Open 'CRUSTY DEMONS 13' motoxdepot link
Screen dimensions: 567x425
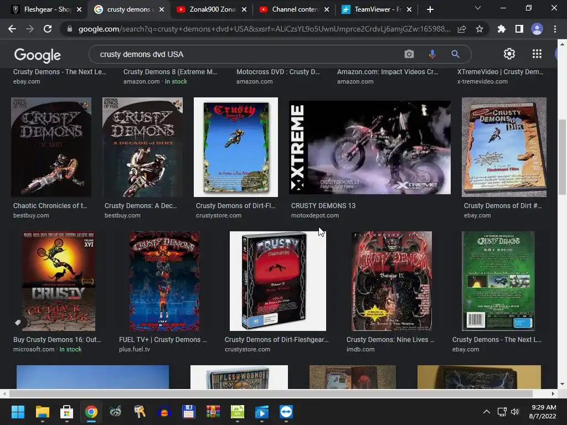pyautogui.click(x=323, y=206)
